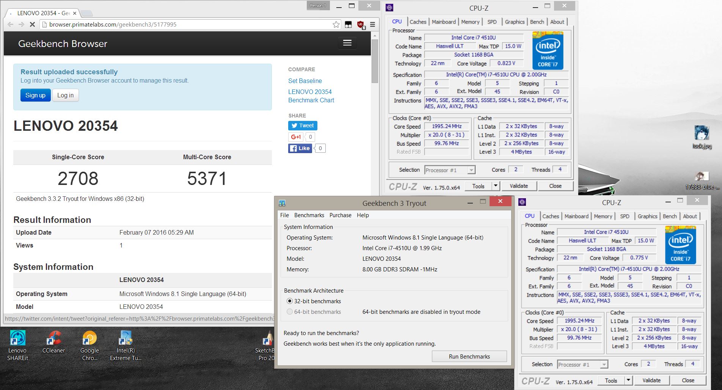Screen dimensions: 722x390
Task: Open a new Chrome tab
Action: click(87, 14)
